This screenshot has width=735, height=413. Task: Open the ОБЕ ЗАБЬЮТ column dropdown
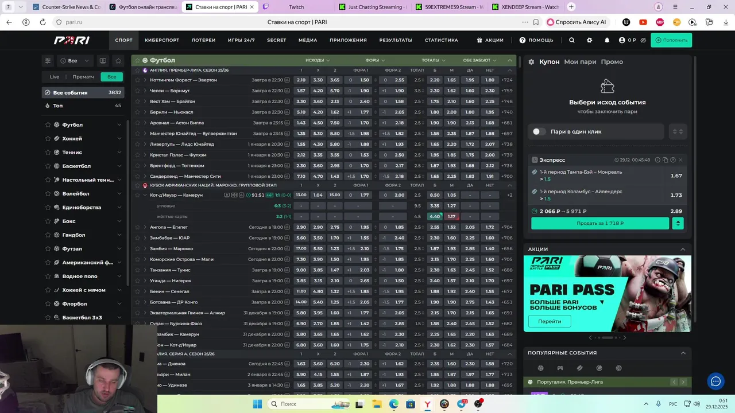click(480, 60)
